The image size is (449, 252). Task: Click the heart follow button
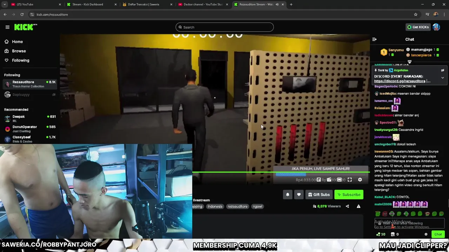(299, 195)
